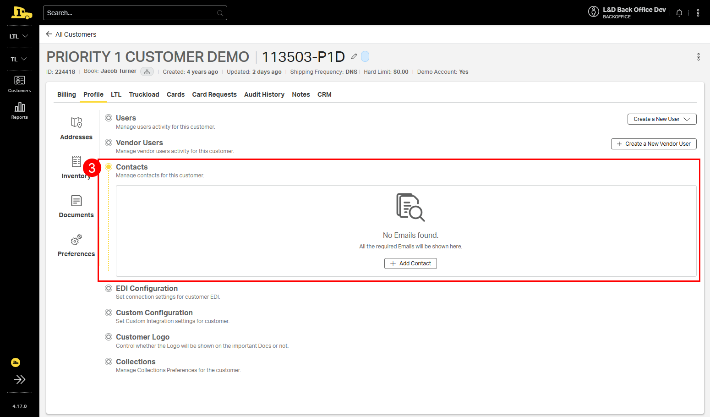Open the Notes tab

301,94
